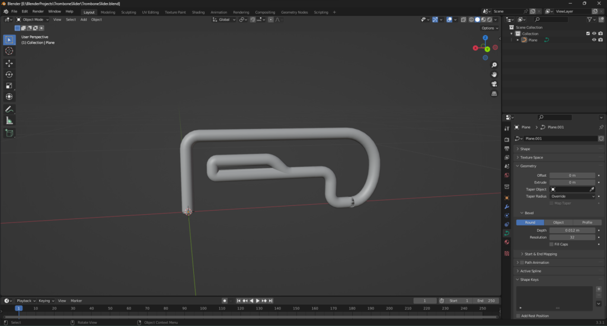Screen dimensions: 607x326
Task: Choose the Annotate tool
Action: (x=9, y=109)
